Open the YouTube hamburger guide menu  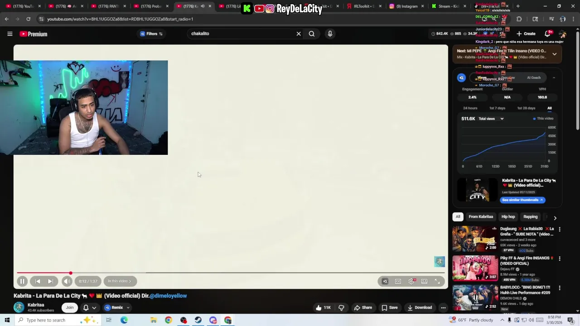tap(10, 34)
